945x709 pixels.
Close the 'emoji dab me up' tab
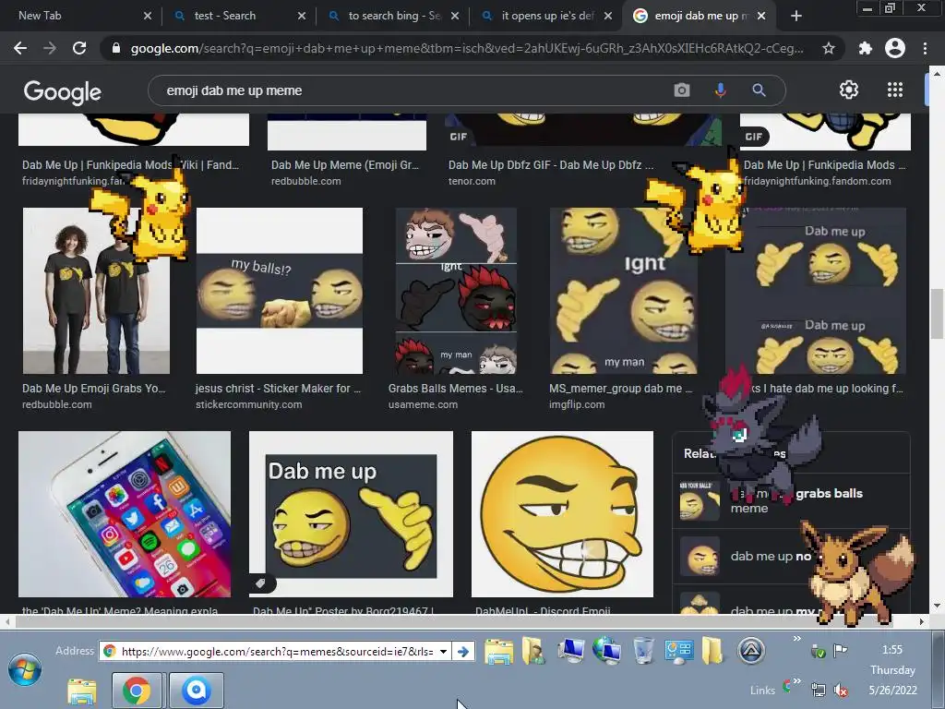pyautogui.click(x=761, y=16)
